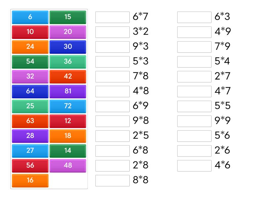Select the blue 72 tile
This screenshot has width=264, height=198.
68,106
